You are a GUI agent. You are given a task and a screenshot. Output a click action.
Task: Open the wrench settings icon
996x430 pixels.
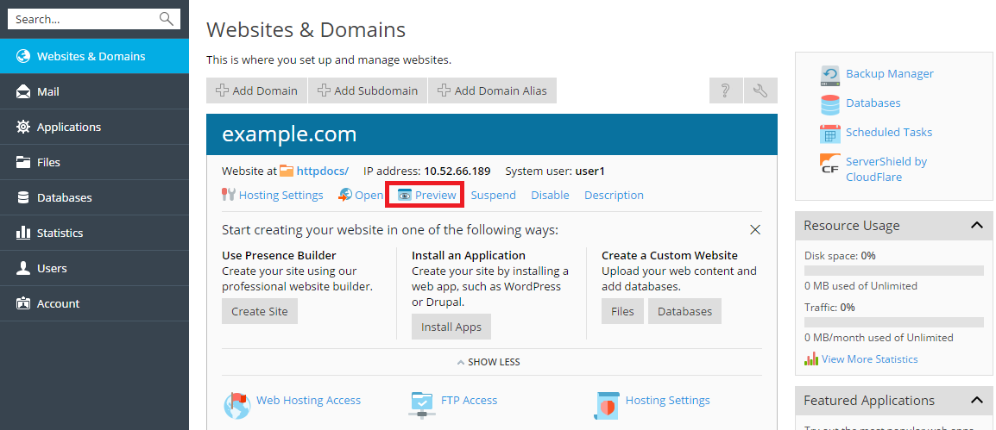760,90
